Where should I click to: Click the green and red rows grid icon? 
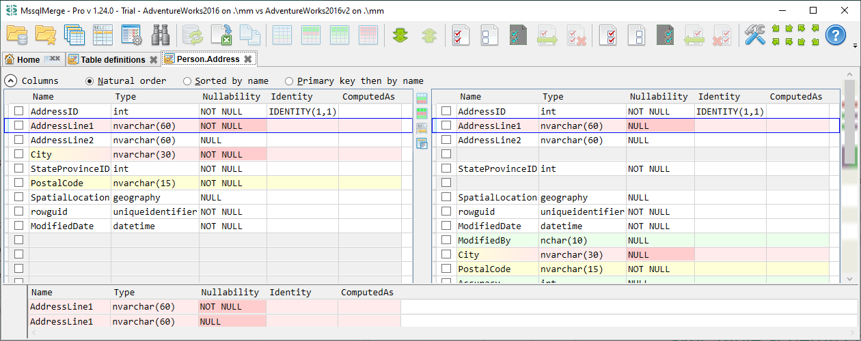pos(311,35)
